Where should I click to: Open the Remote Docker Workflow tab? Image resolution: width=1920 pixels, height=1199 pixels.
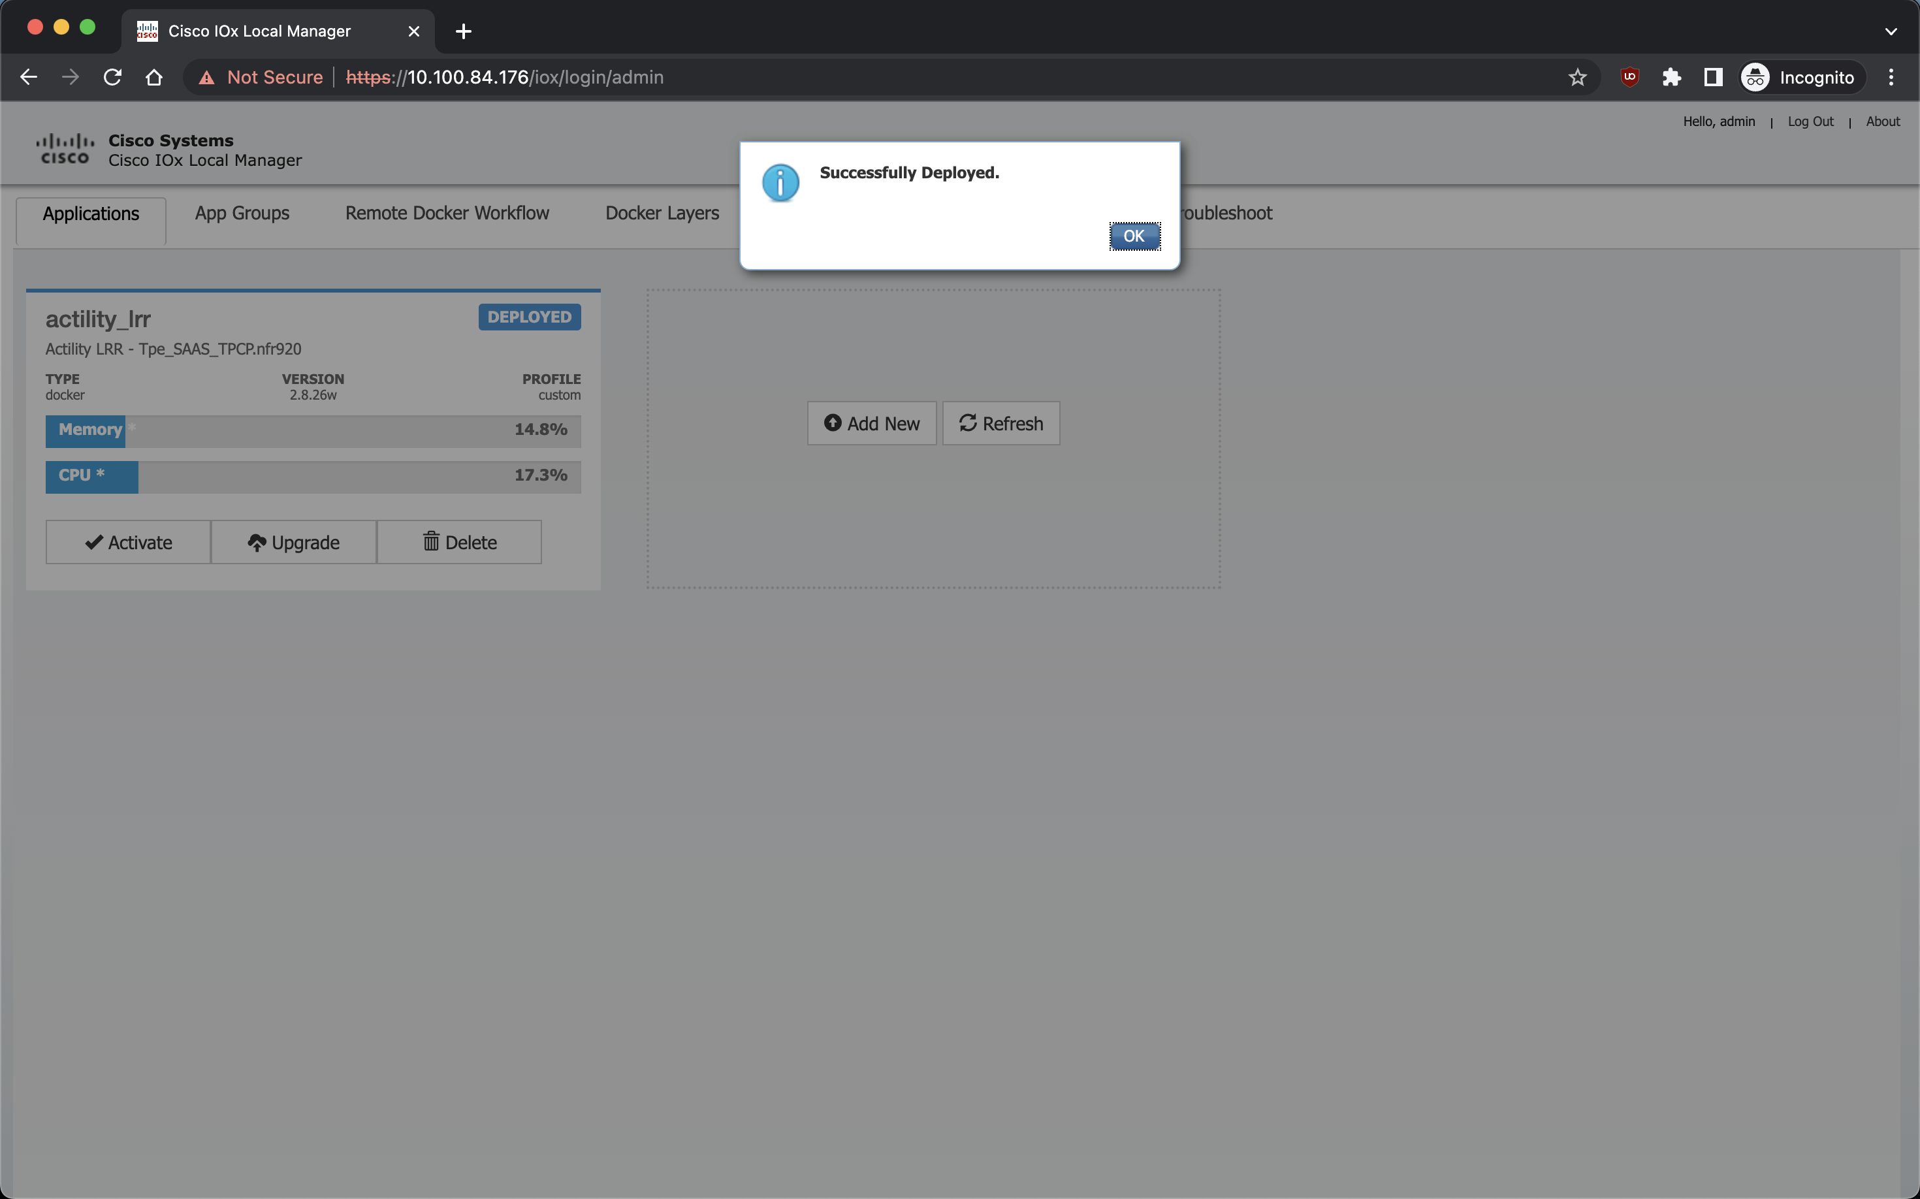pyautogui.click(x=447, y=214)
